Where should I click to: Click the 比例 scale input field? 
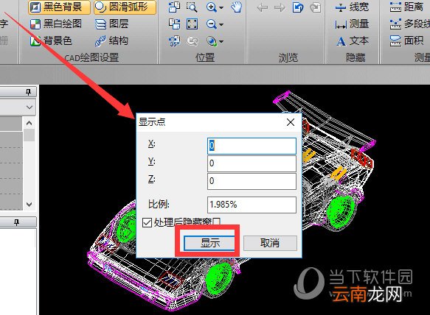click(252, 205)
